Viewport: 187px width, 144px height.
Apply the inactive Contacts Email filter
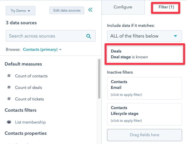144,88
